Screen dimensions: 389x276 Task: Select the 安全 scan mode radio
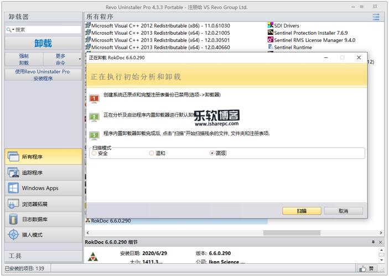[x=94, y=153]
